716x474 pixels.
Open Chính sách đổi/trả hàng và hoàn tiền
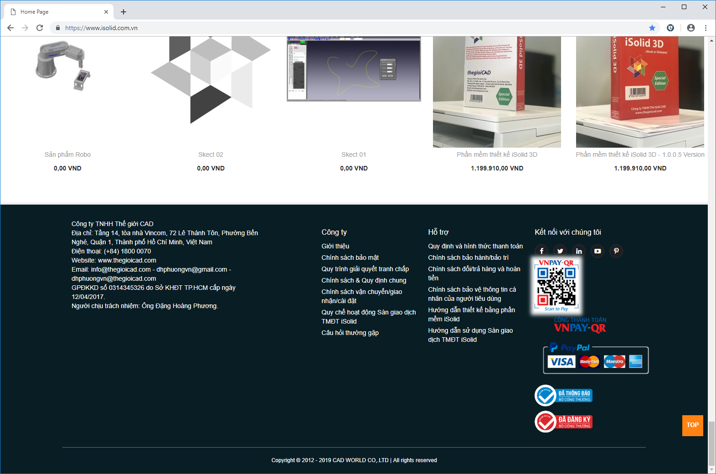[x=474, y=273]
